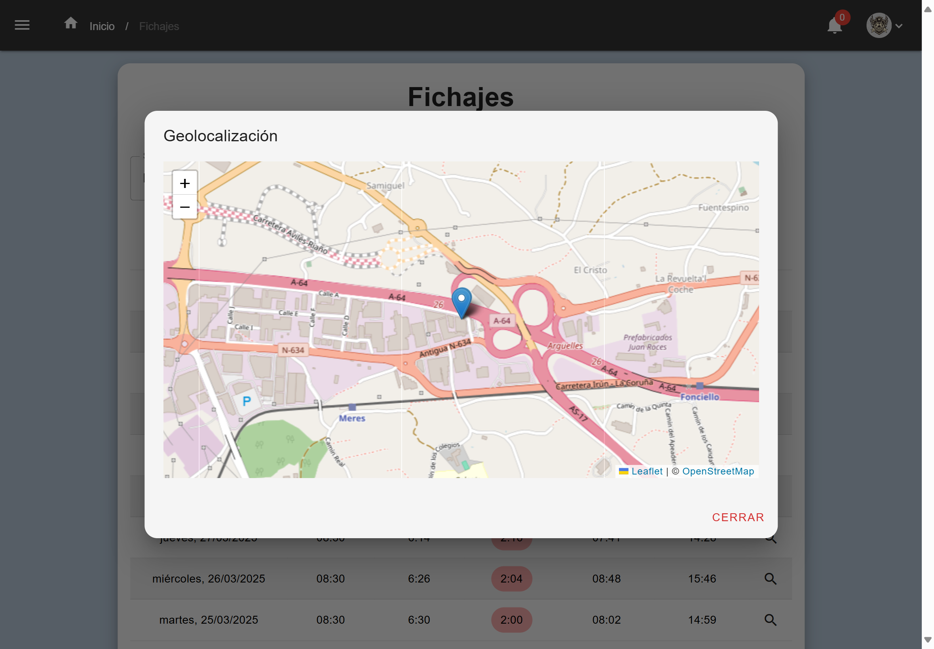Zoom in on the map
This screenshot has height=649, width=934.
point(184,183)
